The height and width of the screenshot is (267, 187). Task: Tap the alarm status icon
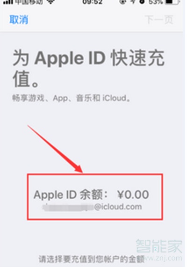(x=142, y=2)
